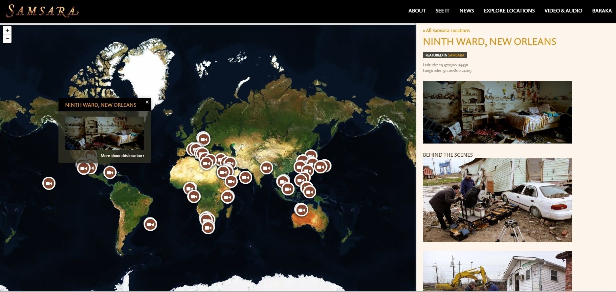Select the lowest camera marker in South Africa

click(x=208, y=227)
